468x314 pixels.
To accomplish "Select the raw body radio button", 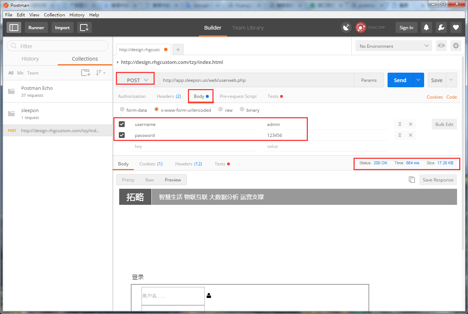I will coord(220,109).
